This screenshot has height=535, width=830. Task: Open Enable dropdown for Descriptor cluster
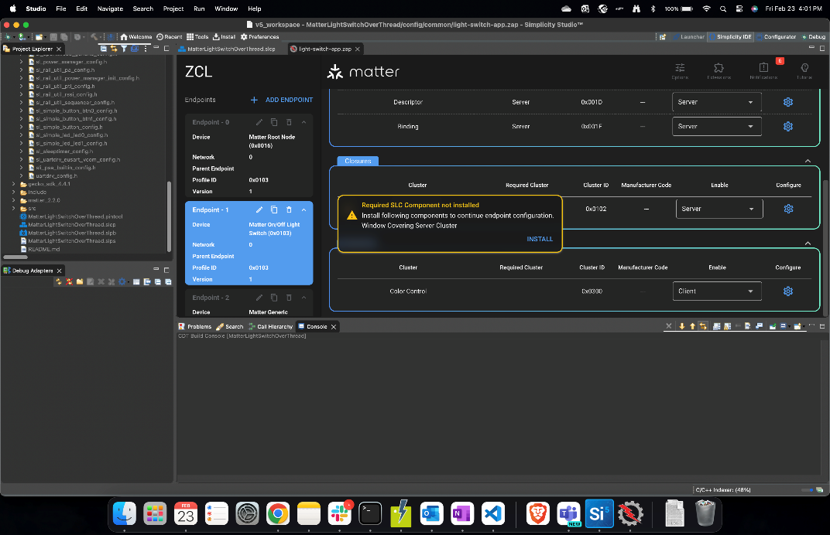click(716, 102)
